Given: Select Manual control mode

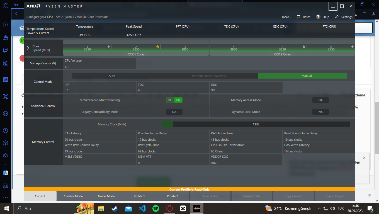Looking at the screenshot, I should click(x=302, y=76).
